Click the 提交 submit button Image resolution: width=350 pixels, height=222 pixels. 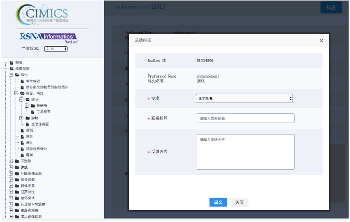[x=218, y=202]
